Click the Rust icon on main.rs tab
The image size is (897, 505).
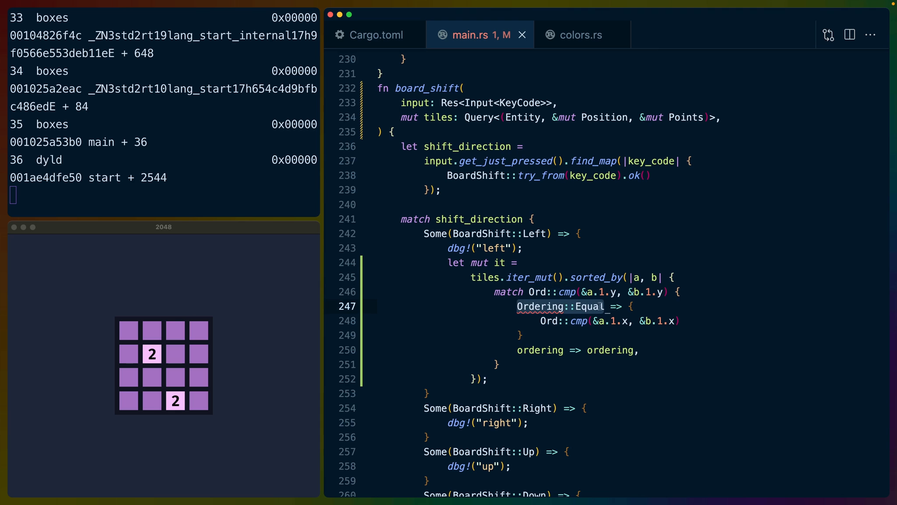coord(442,35)
